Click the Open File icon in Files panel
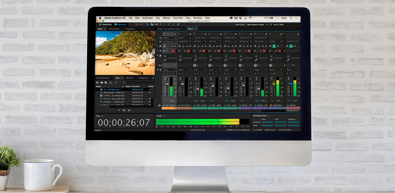395x193 pixels. click(97, 83)
